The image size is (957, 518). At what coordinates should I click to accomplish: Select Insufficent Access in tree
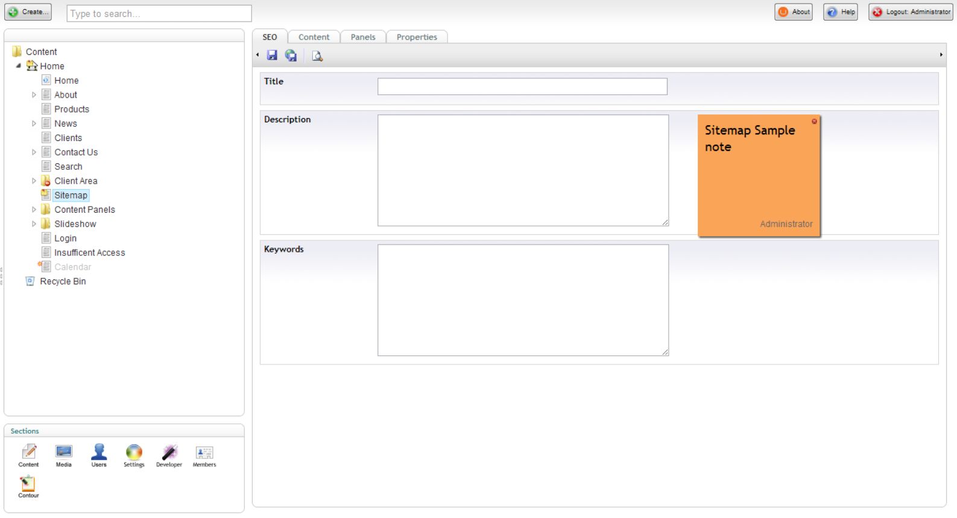pyautogui.click(x=90, y=252)
